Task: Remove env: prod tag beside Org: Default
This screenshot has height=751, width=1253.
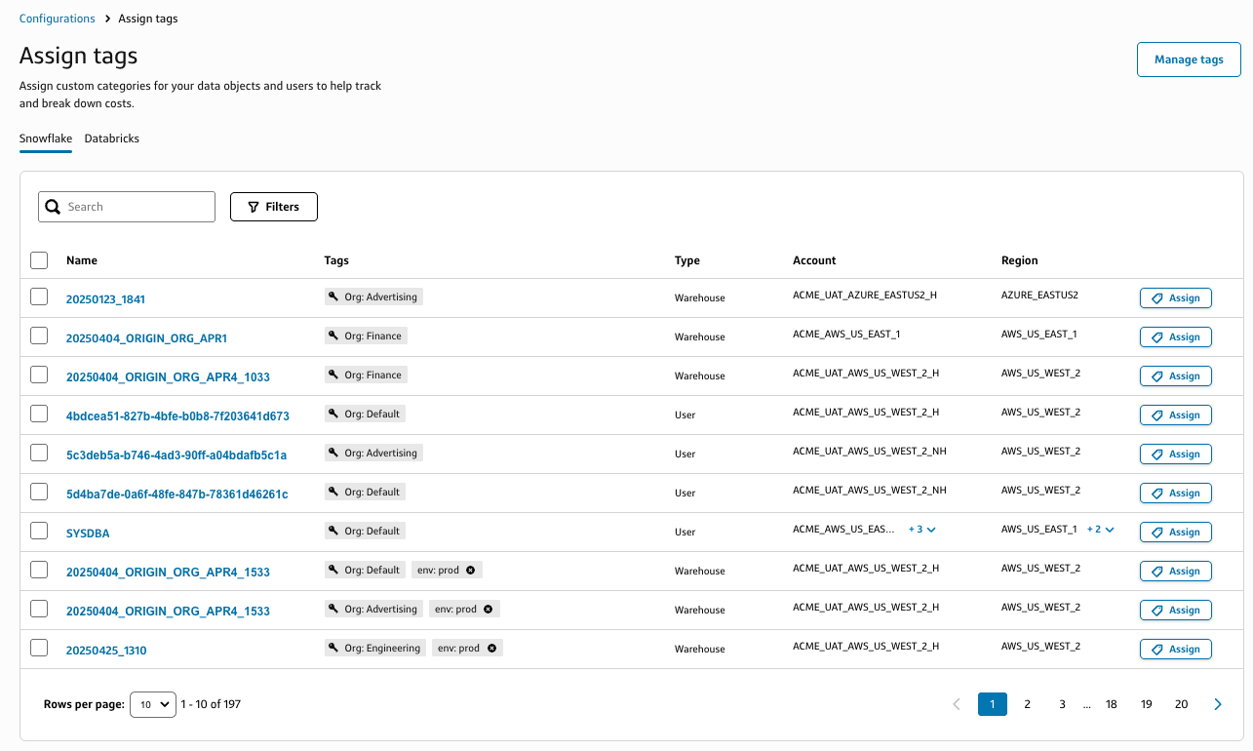Action: point(471,571)
